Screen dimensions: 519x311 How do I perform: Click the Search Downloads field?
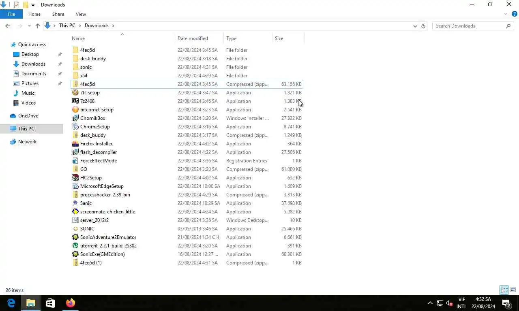(473, 26)
